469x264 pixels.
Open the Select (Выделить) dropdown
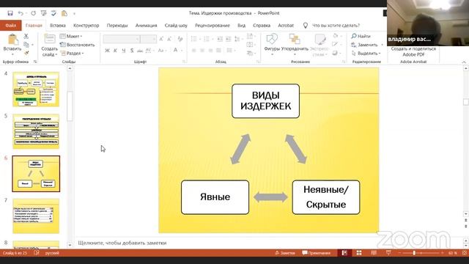coord(366,53)
